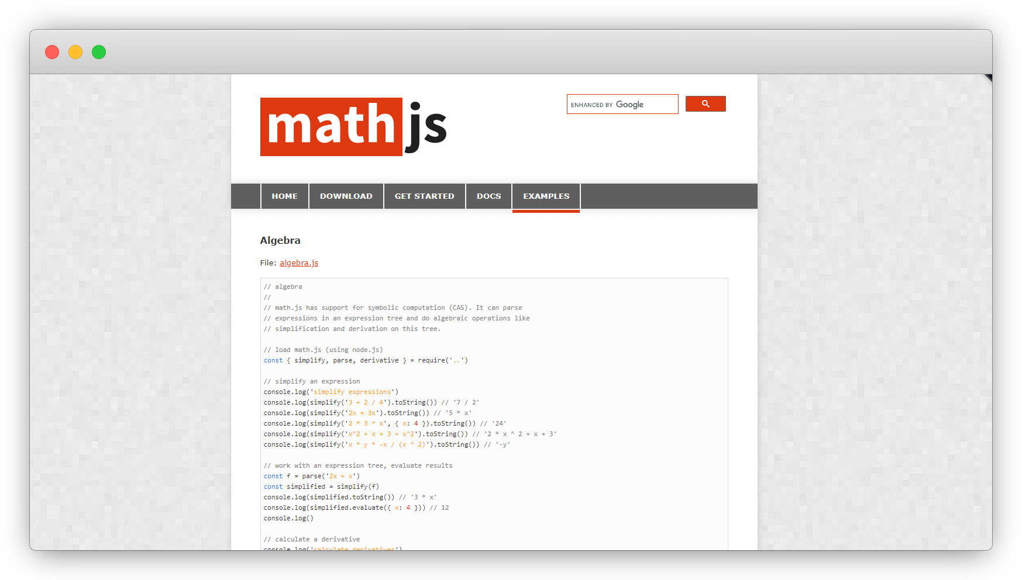Click the red macOS close button
The image size is (1022, 580).
[x=52, y=52]
